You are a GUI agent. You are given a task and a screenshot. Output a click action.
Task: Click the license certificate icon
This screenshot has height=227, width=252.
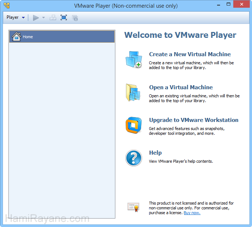pyautogui.click(x=133, y=207)
